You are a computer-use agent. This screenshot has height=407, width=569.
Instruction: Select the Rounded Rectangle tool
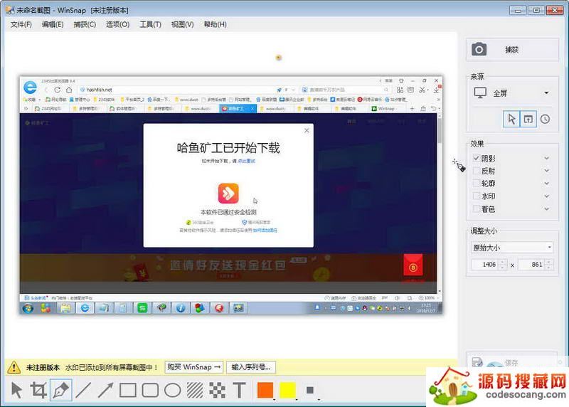click(150, 390)
